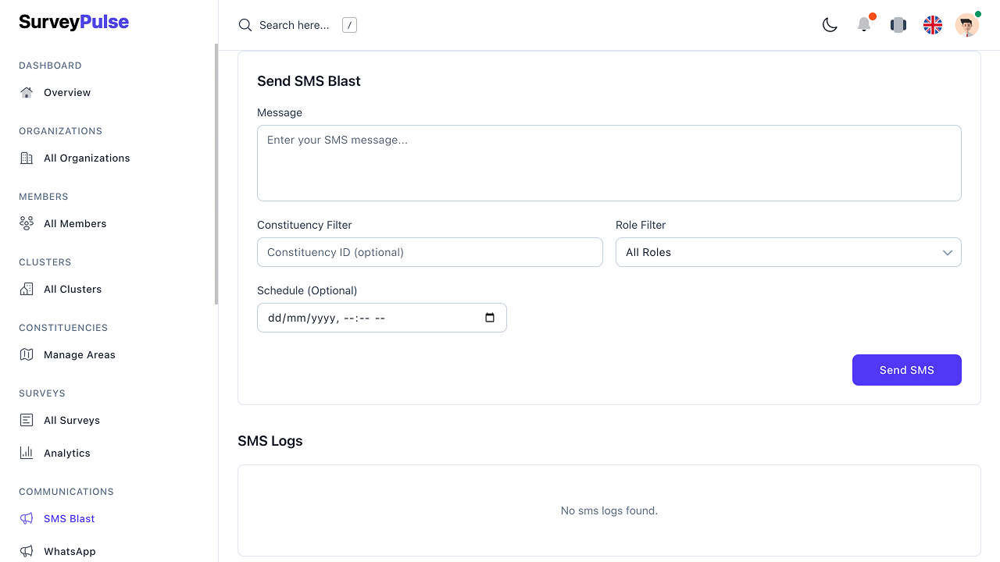Screen dimensions: 1000x562
Task: Open All Members in sidebar
Action: click(75, 223)
